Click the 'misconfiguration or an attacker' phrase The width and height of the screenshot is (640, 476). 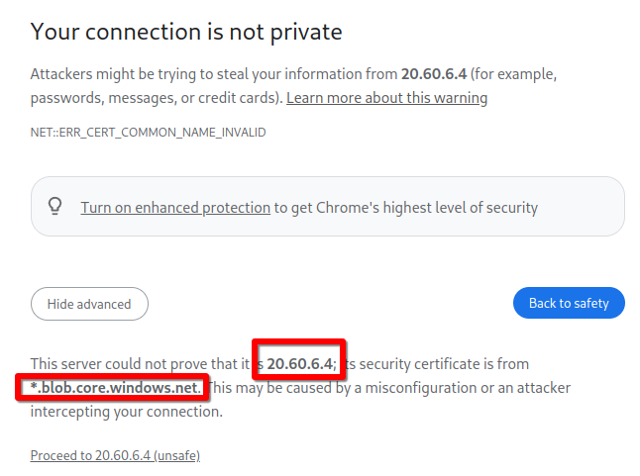click(468, 388)
